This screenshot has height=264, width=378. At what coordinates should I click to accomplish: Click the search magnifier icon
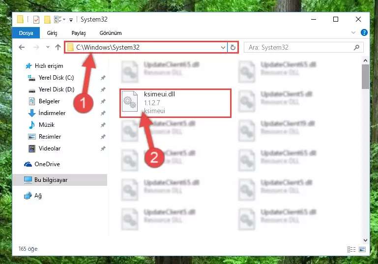[356, 48]
